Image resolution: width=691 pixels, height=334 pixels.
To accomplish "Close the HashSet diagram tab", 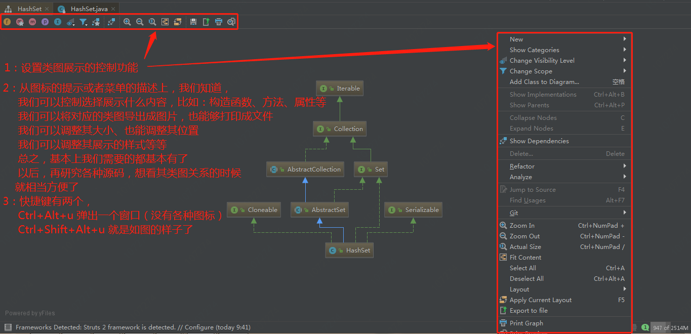I will (47, 9).
